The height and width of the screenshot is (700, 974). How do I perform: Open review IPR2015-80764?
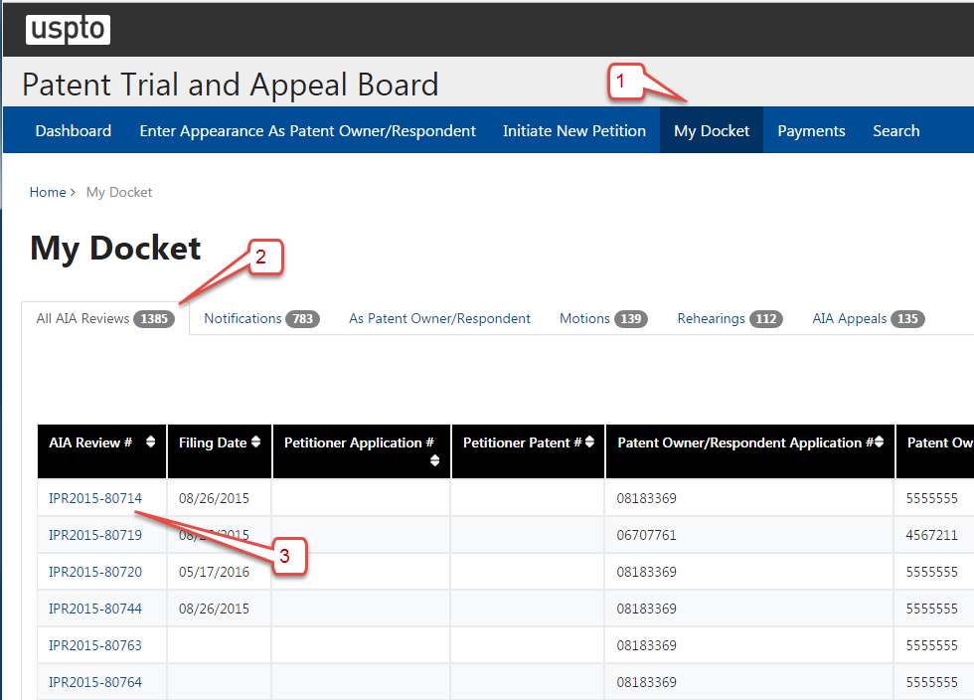(x=95, y=682)
